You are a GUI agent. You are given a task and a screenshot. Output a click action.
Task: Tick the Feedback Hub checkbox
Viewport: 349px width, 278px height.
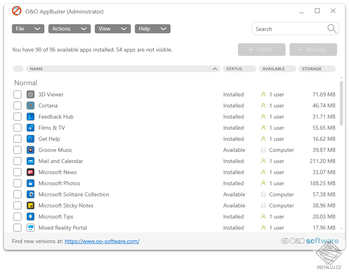pyautogui.click(x=17, y=117)
